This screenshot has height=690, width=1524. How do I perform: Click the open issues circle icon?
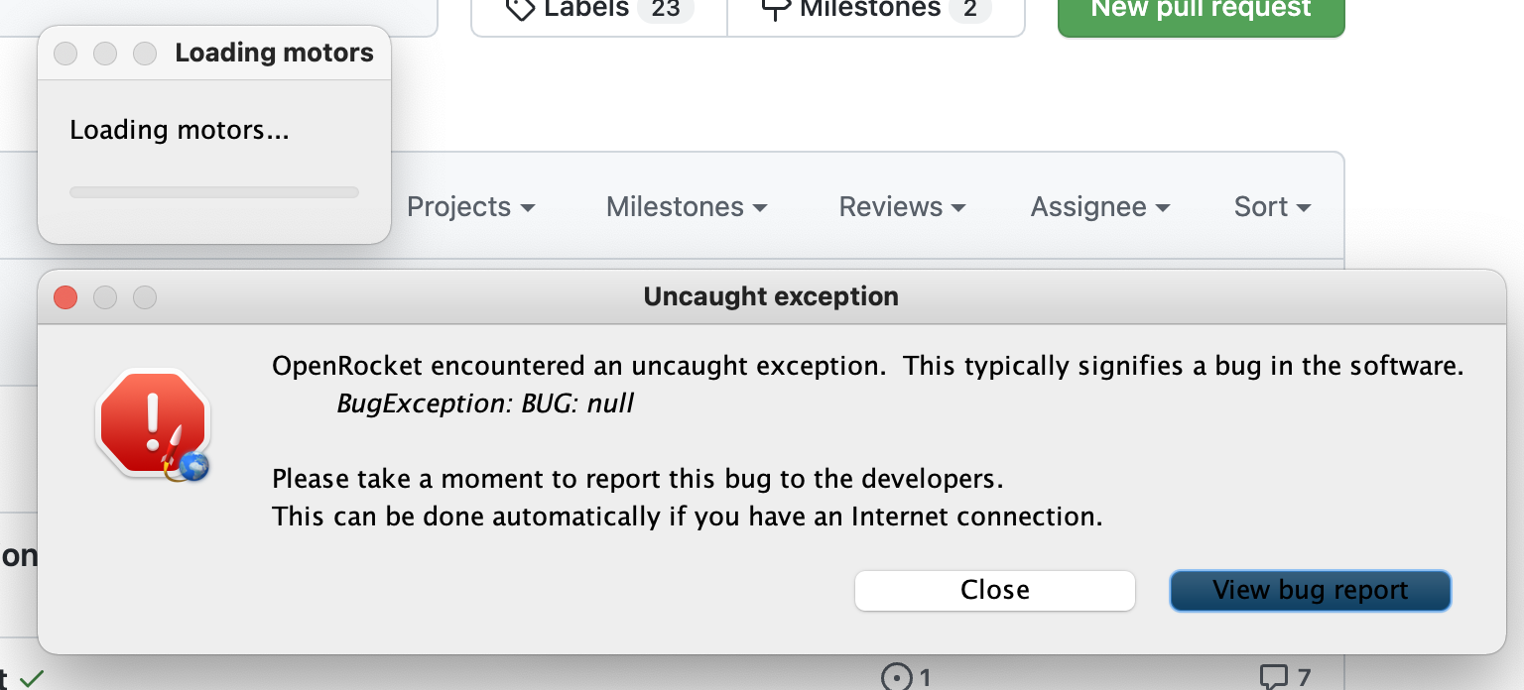tap(896, 676)
